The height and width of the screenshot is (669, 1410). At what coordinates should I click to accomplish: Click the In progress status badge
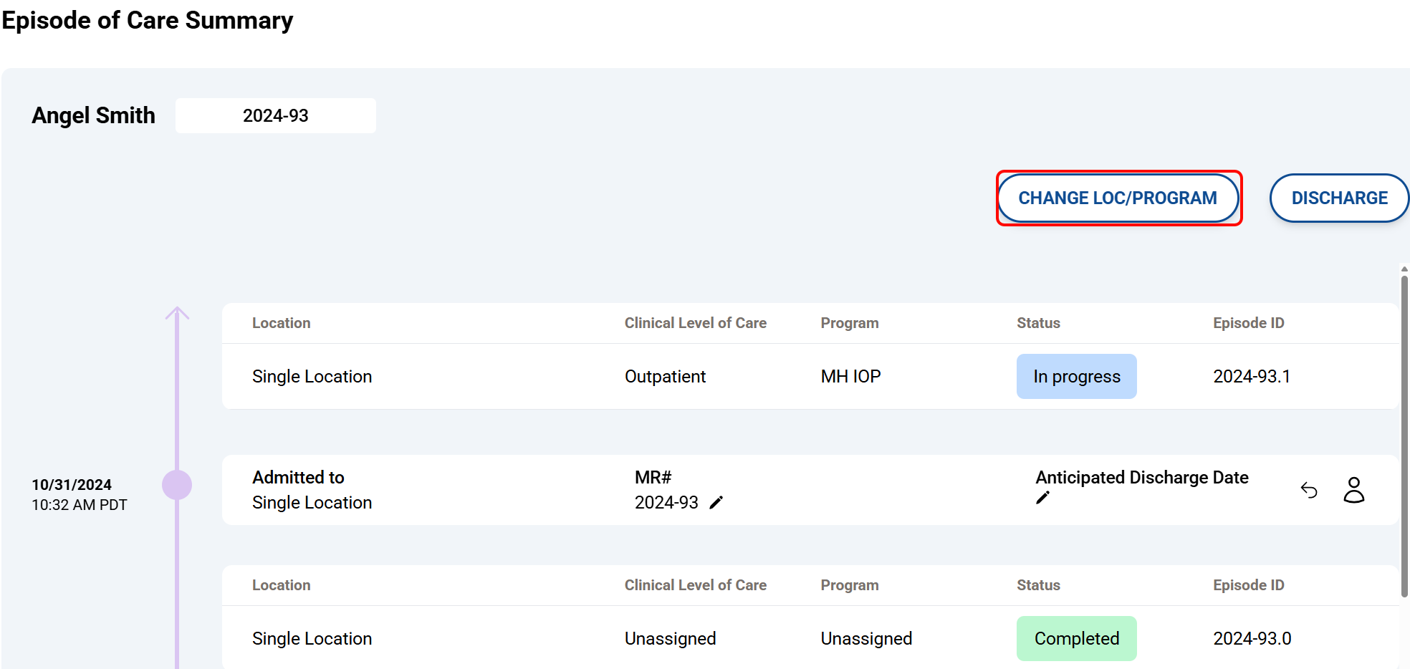pyautogui.click(x=1076, y=377)
